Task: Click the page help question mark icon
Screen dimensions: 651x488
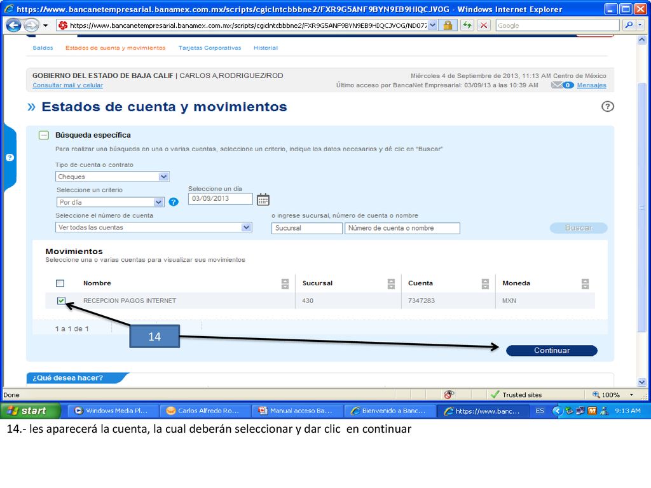Action: (x=607, y=107)
